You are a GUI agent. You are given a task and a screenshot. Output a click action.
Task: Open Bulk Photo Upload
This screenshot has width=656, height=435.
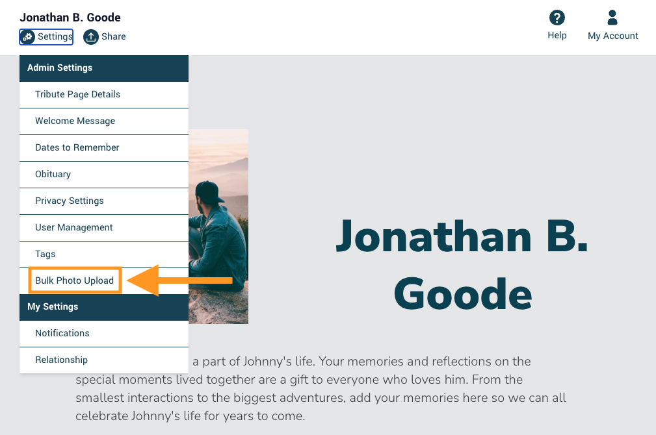[75, 280]
